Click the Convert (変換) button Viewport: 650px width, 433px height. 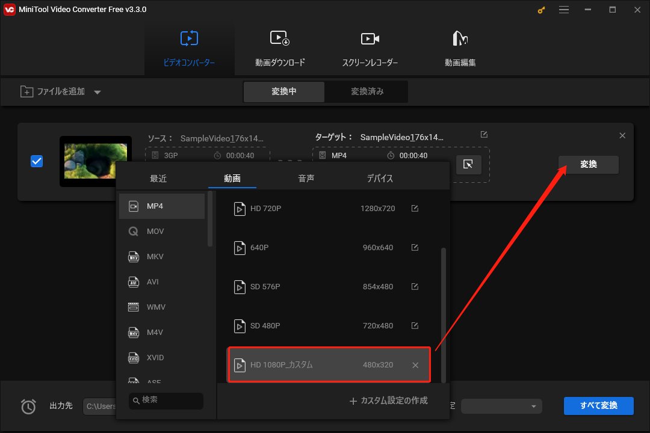[x=588, y=165]
